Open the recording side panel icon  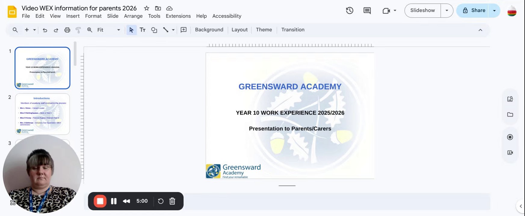510,137
